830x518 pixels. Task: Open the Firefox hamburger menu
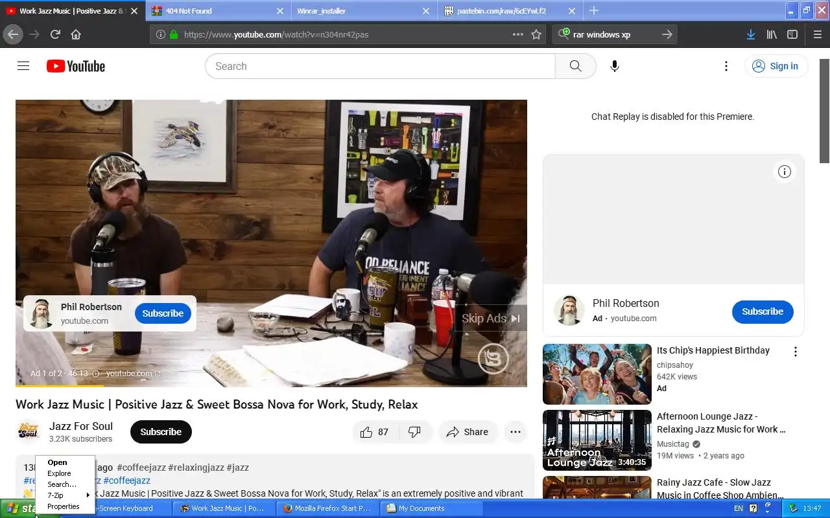point(817,34)
